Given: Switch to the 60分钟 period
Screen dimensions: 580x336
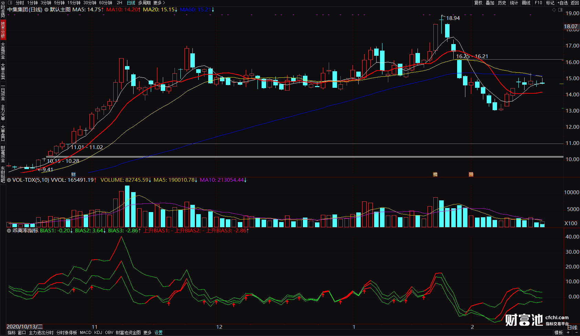Looking at the screenshot, I should pos(106,3).
